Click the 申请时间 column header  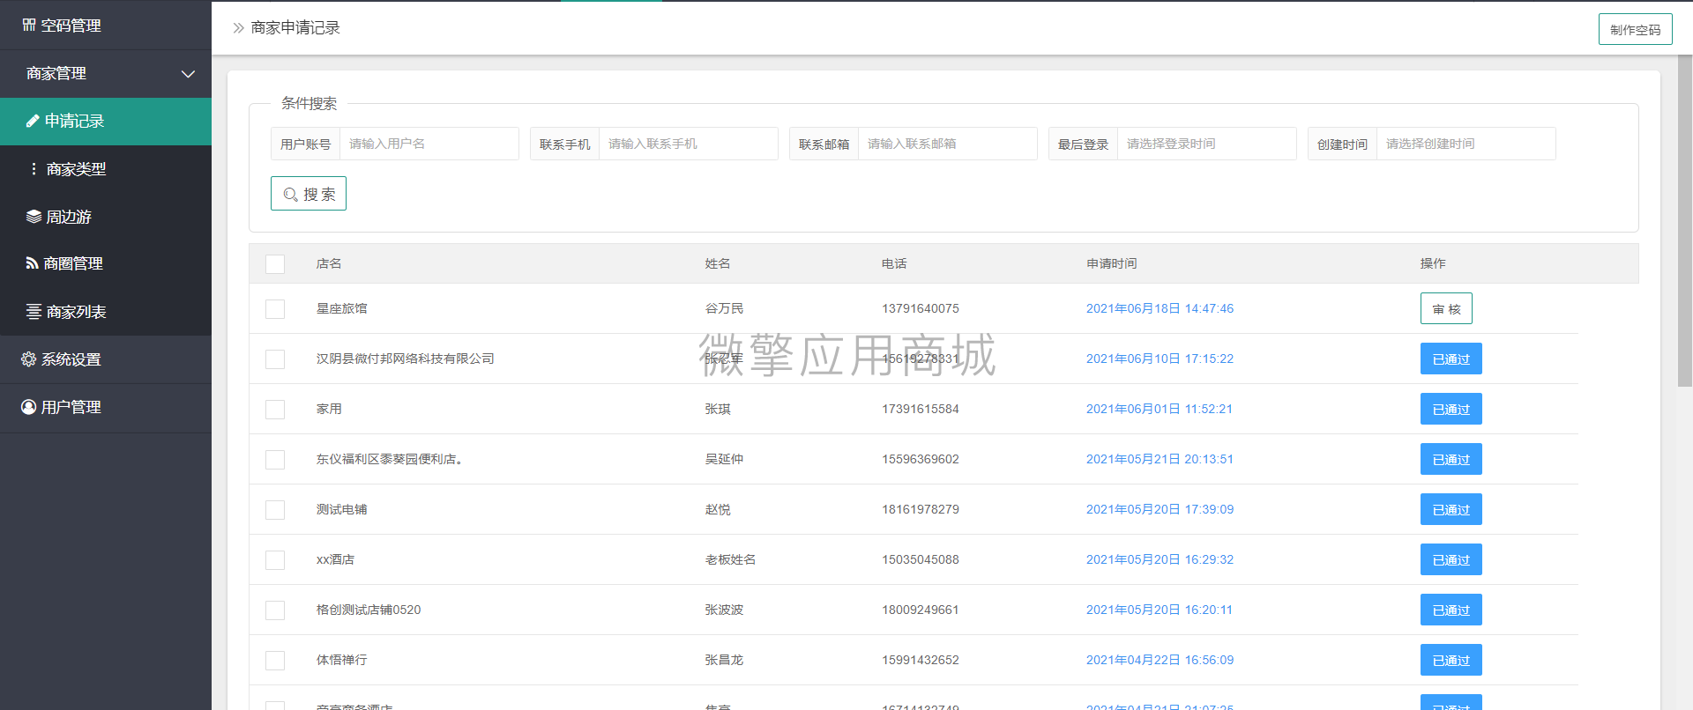click(x=1111, y=263)
